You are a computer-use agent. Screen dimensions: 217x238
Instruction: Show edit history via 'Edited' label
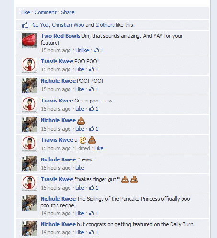point(82,148)
